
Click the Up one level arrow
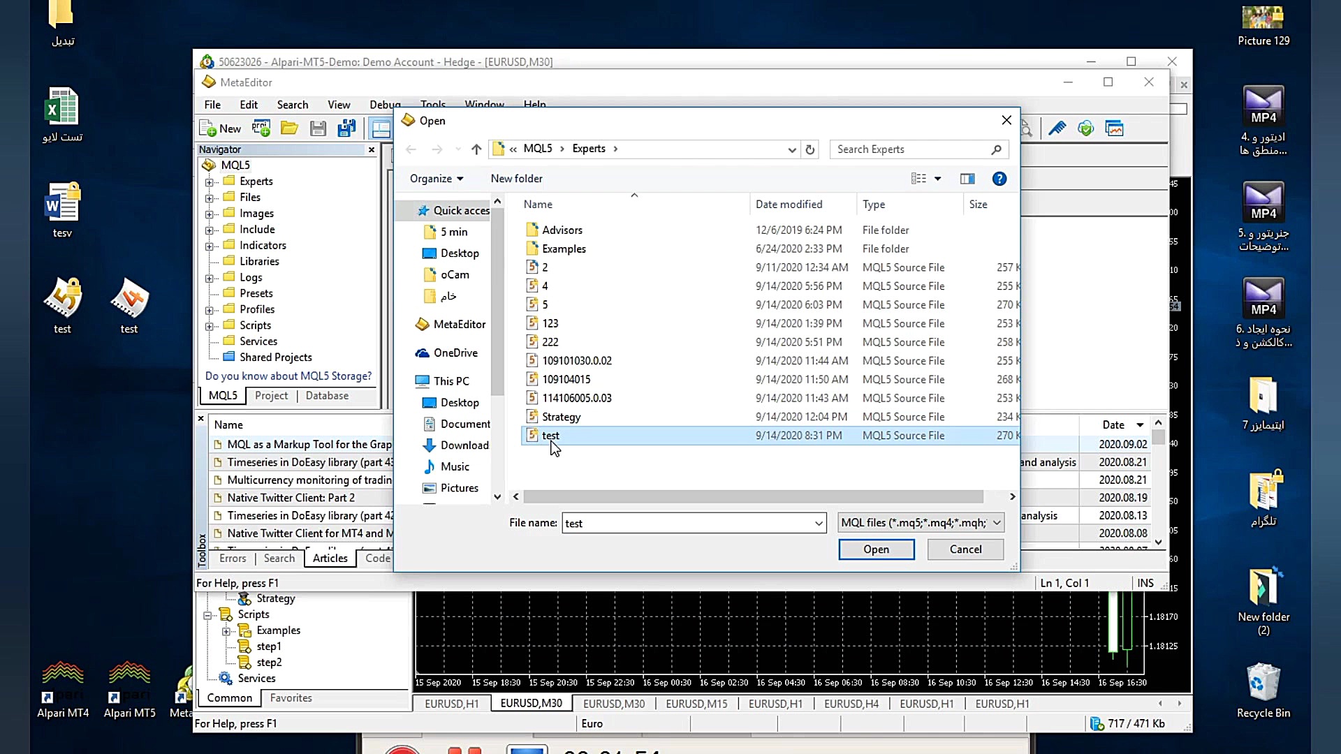coord(476,149)
